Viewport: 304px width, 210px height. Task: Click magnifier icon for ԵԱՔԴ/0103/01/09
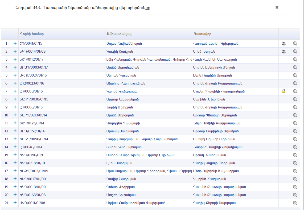pyautogui.click(x=295, y=171)
